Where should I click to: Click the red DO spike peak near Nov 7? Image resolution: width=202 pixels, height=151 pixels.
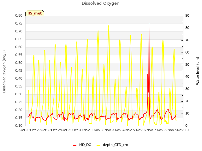pyautogui.click(x=149, y=23)
